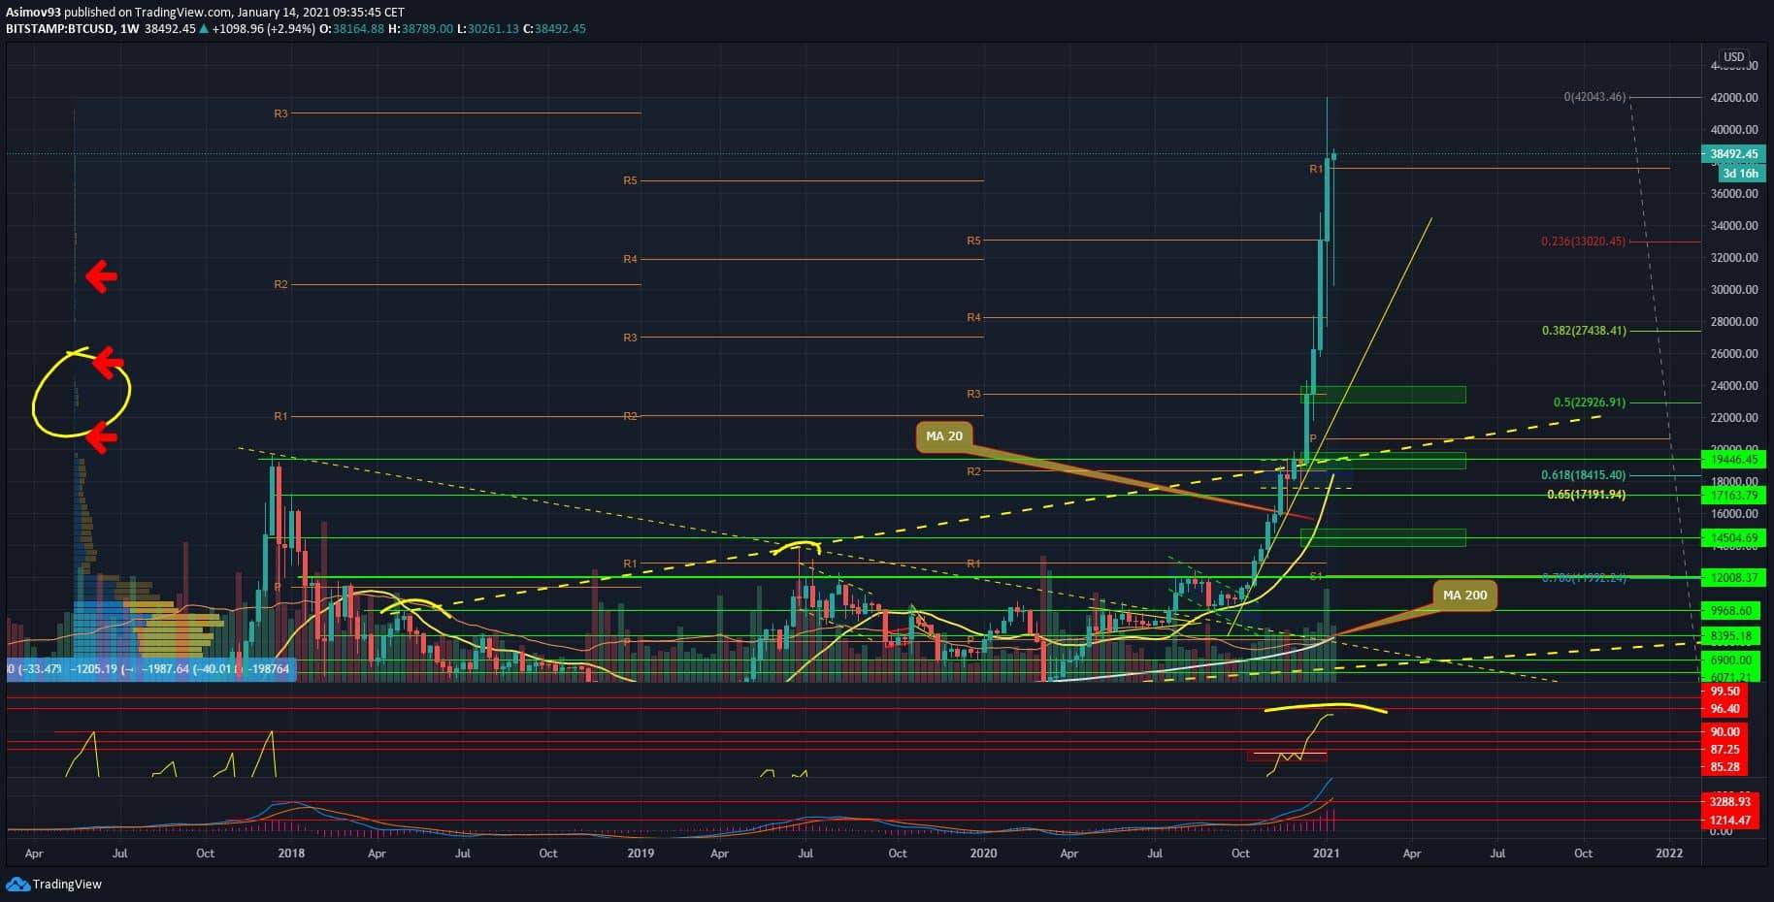Click the 1214.47 MACD value tag
Viewport: 1774px width, 902px height.
pos(1730,821)
